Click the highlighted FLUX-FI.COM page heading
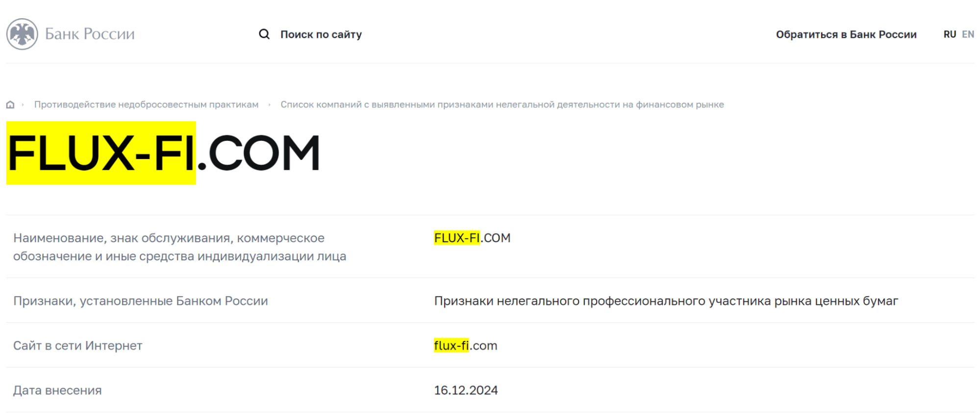Image resolution: width=980 pixels, height=413 pixels. tap(163, 153)
